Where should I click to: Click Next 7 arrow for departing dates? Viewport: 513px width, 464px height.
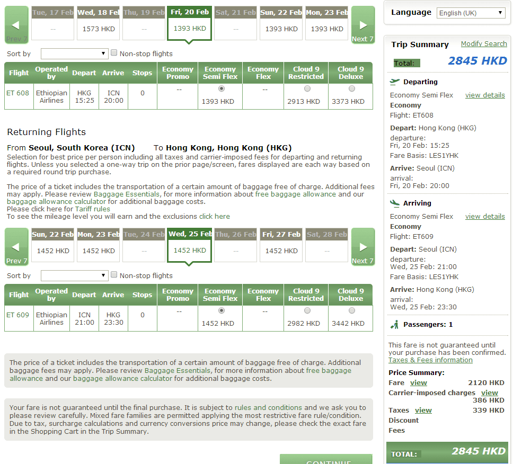coord(363,25)
